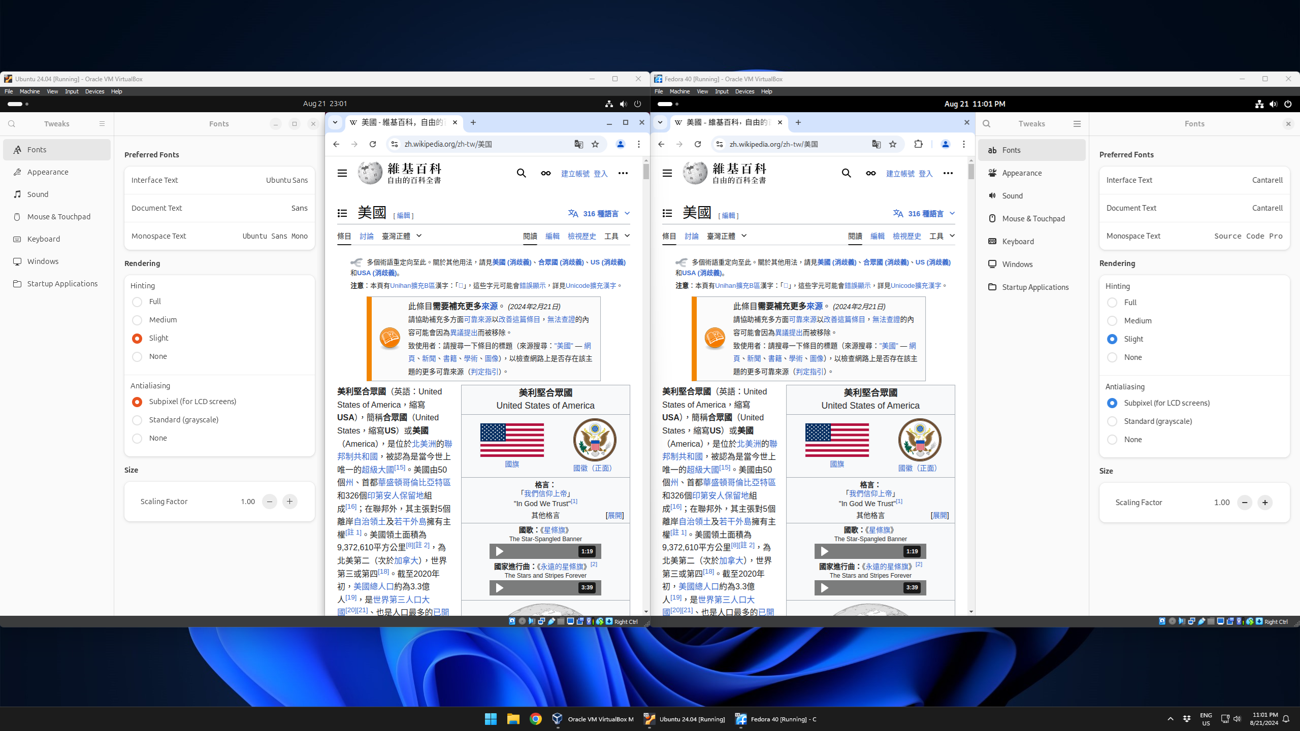This screenshot has width=1300, height=731.
Task: Open Machine menu of Ubuntu VirtualBox window
Action: pos(29,91)
